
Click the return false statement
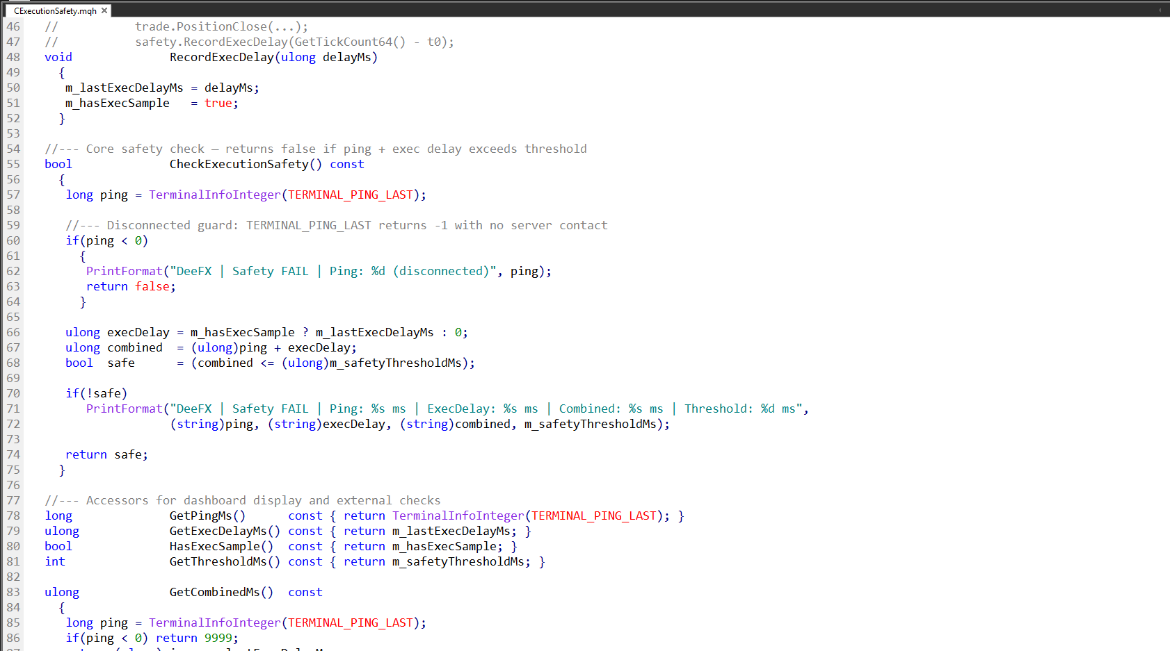click(x=129, y=286)
